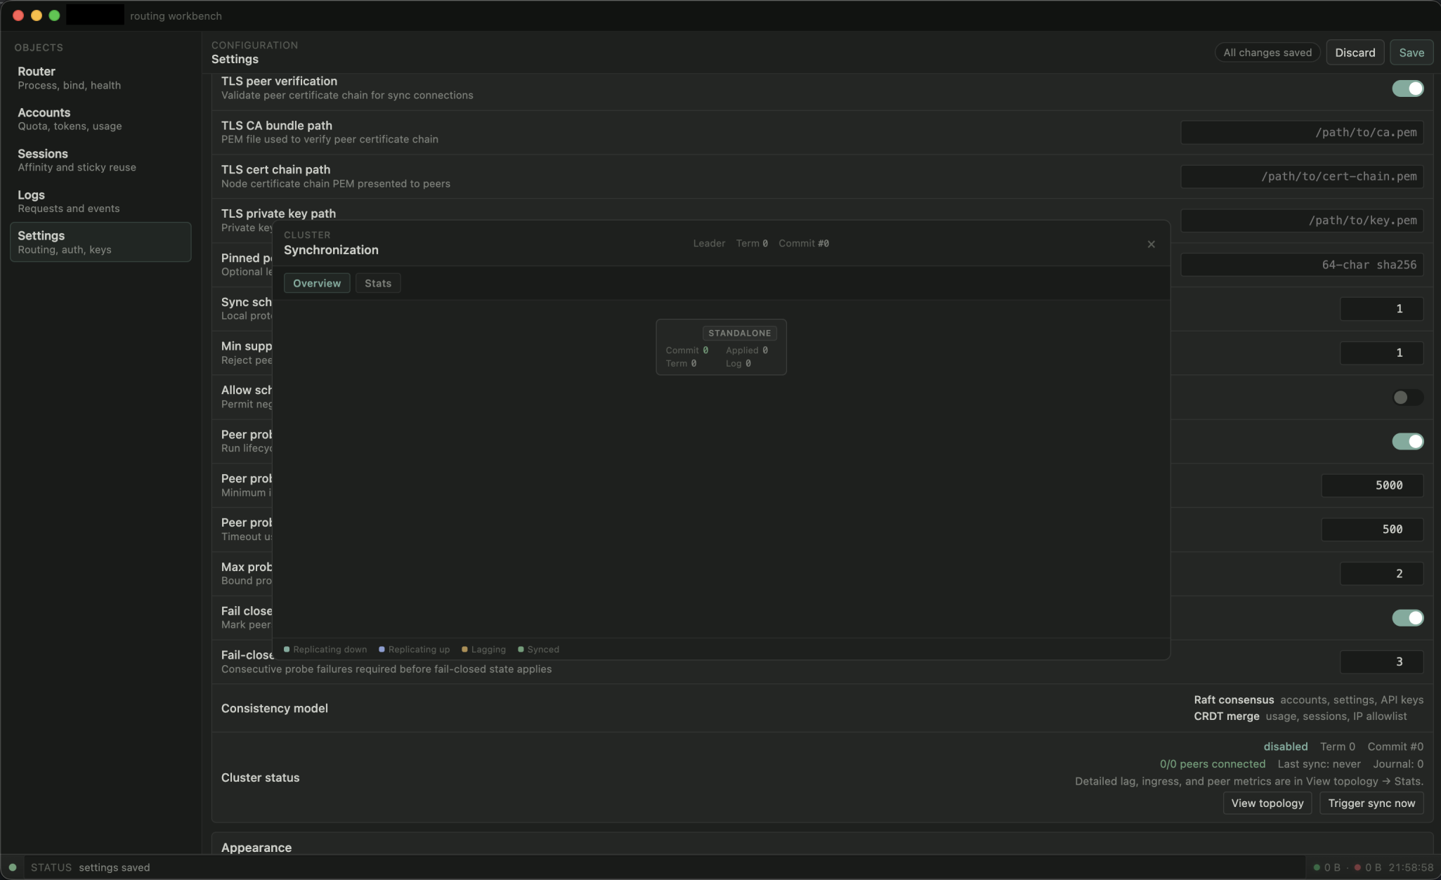1441x880 pixels.
Task: Open Router in the Objects sidebar
Action: [100, 78]
